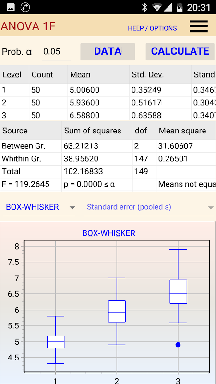Select the outlier dot in box plot 3

coord(178,345)
